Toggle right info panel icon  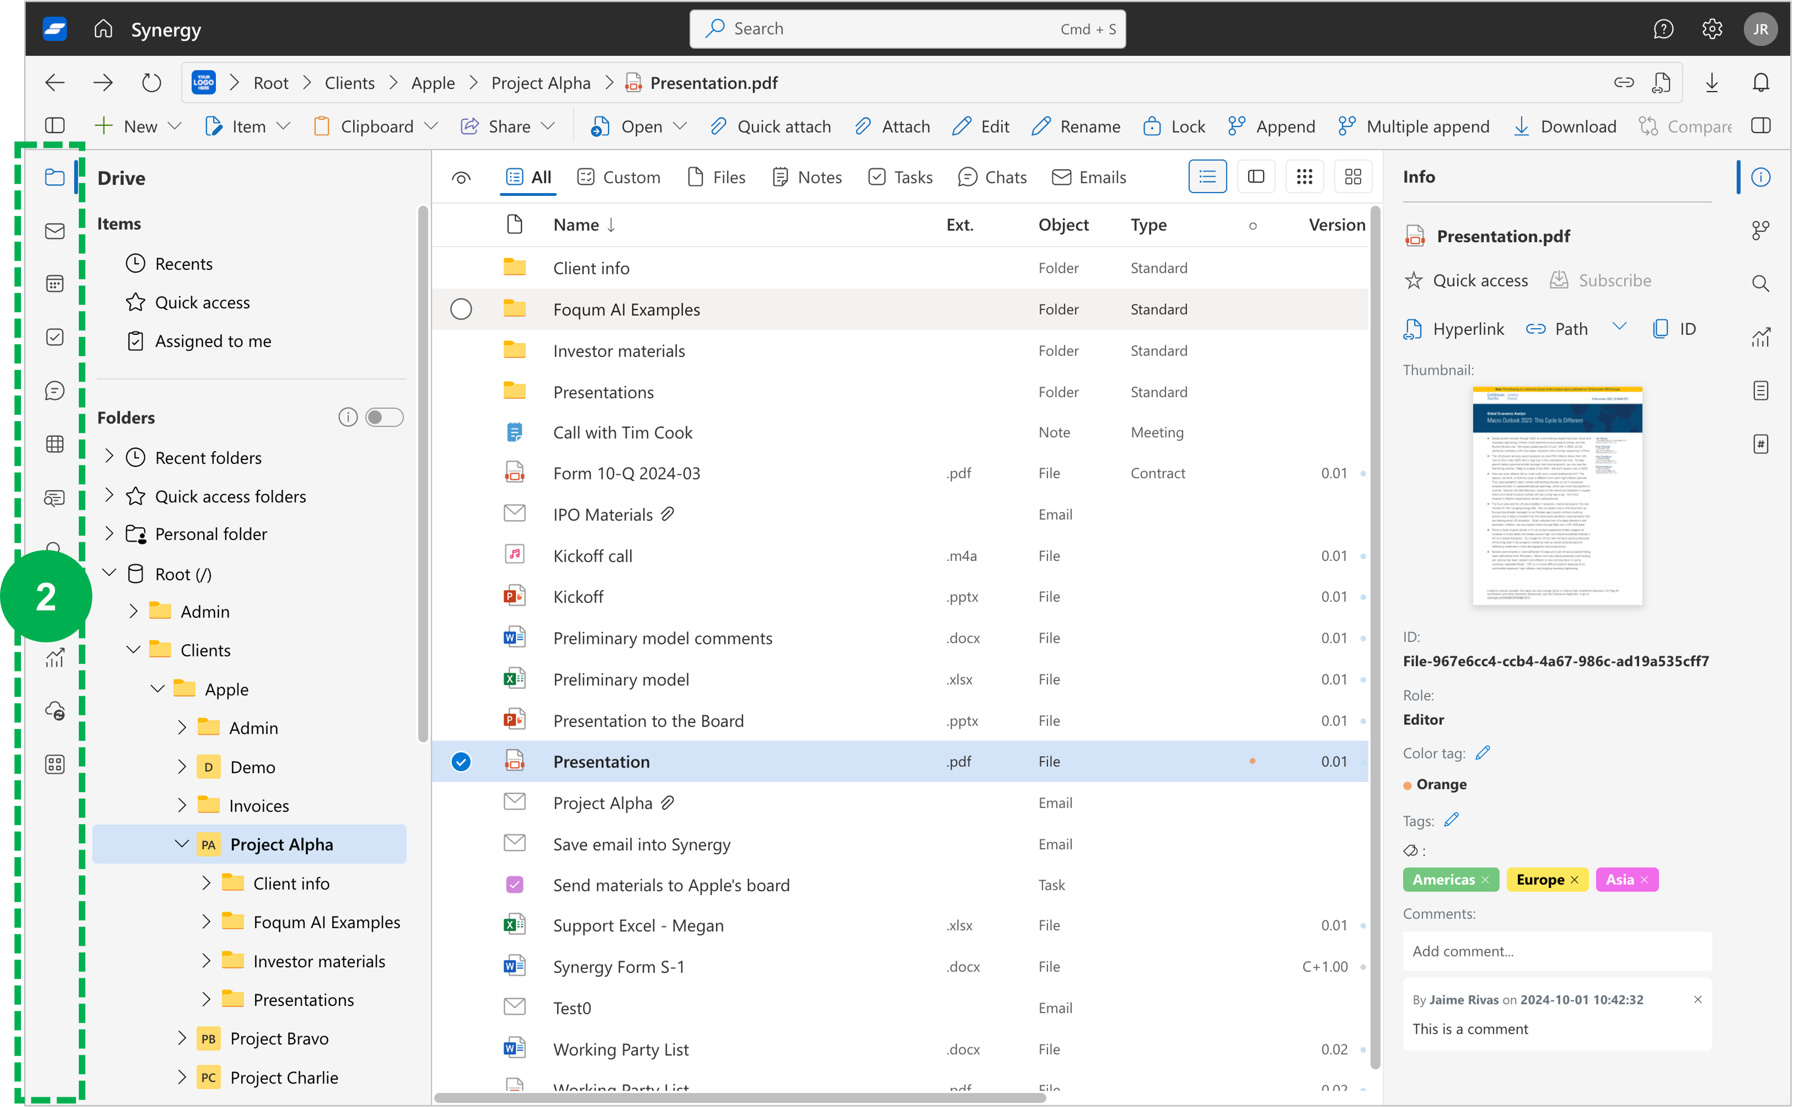(x=1761, y=126)
